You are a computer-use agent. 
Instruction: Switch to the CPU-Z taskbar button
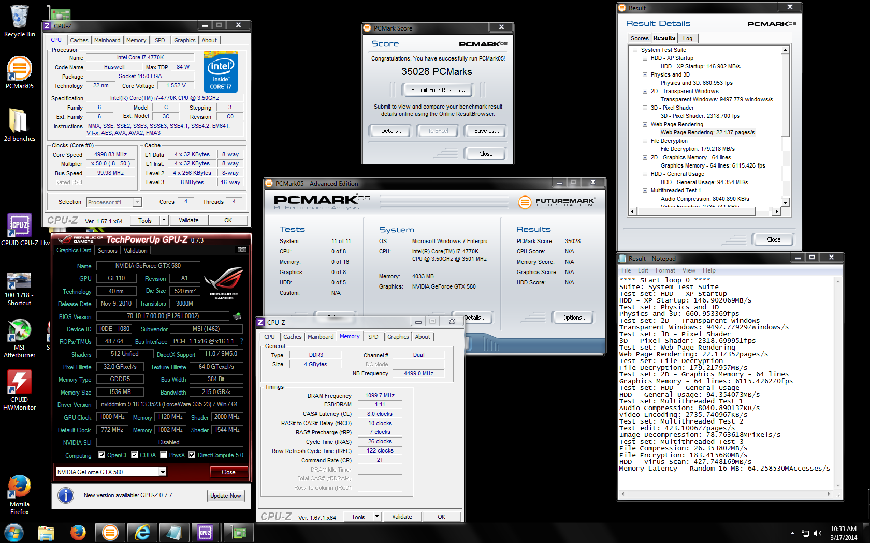click(206, 533)
